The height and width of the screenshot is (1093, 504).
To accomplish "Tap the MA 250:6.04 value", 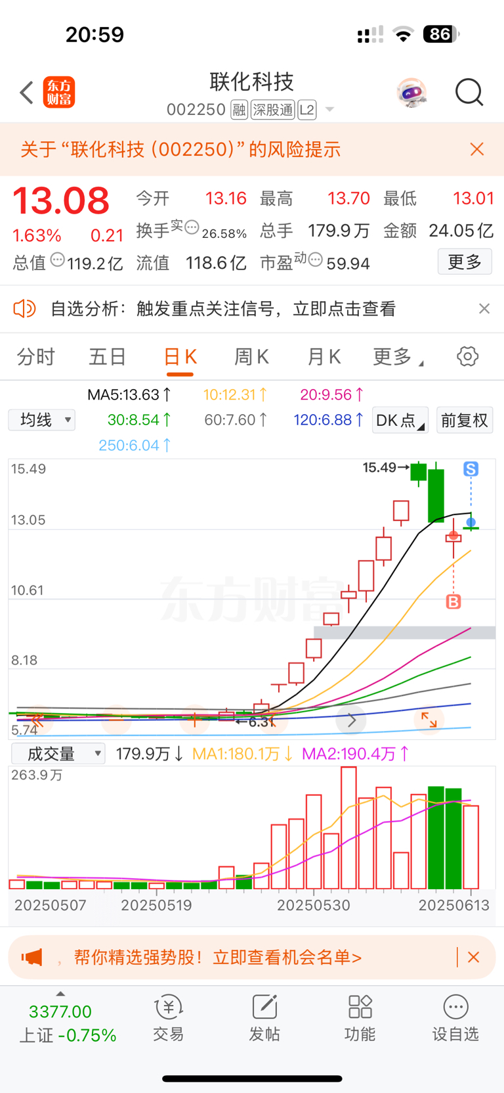I will 135,446.
